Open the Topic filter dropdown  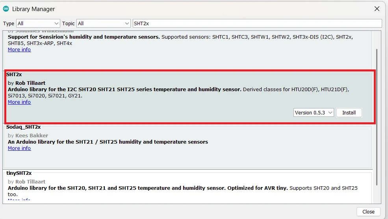pos(103,23)
